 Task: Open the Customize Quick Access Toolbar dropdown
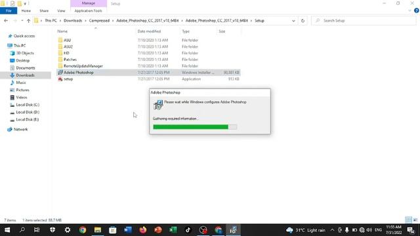(25, 4)
